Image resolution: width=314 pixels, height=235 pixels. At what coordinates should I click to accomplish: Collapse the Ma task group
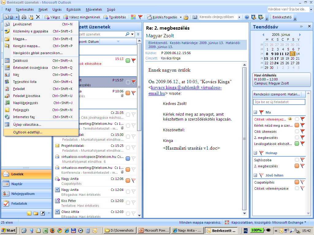coord(255,112)
